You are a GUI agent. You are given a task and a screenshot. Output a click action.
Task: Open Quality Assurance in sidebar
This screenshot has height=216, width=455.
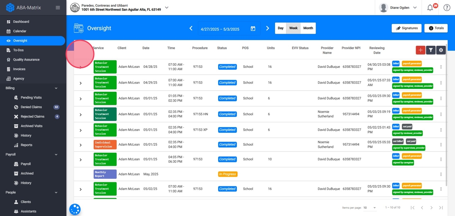[x=26, y=60]
